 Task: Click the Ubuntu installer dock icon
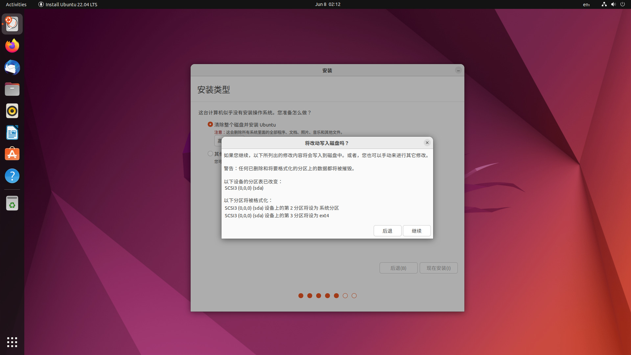tap(12, 23)
